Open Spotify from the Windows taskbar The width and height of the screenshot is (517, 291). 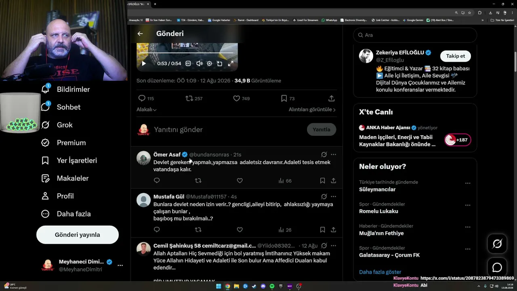272,286
